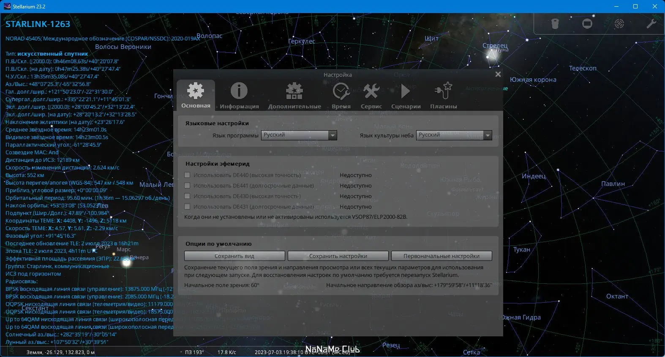
Task: Toggle the Telrad sight icon
Action: pyautogui.click(x=619, y=24)
